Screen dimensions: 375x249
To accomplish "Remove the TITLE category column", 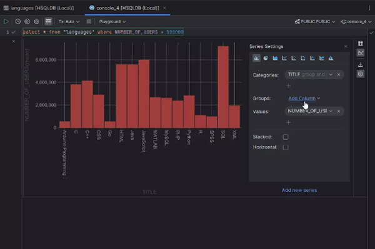I will coord(339,74).
